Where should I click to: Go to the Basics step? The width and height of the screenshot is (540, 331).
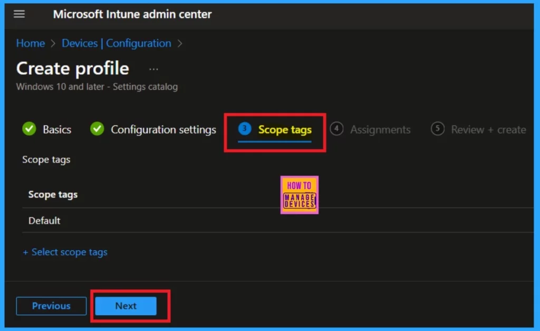[x=57, y=130]
